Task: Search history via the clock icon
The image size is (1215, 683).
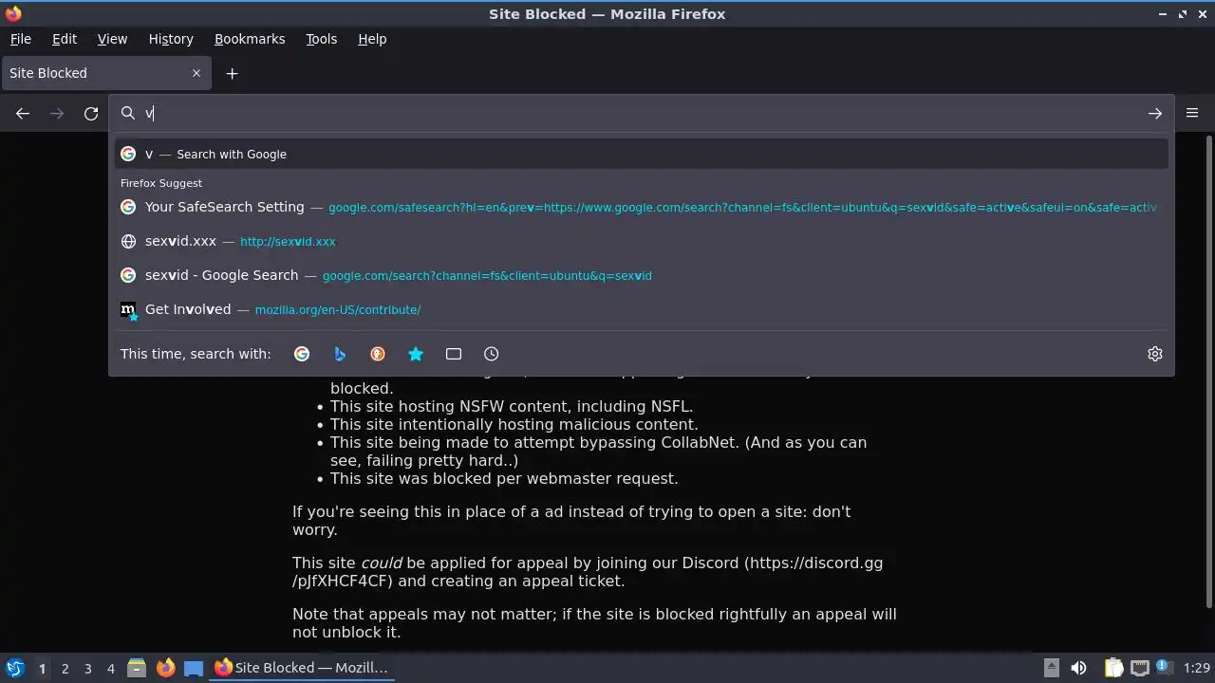Action: coord(491,354)
